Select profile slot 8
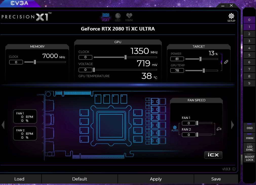Image resolution: width=256 pixels, height=185 pixels. click(x=249, y=76)
